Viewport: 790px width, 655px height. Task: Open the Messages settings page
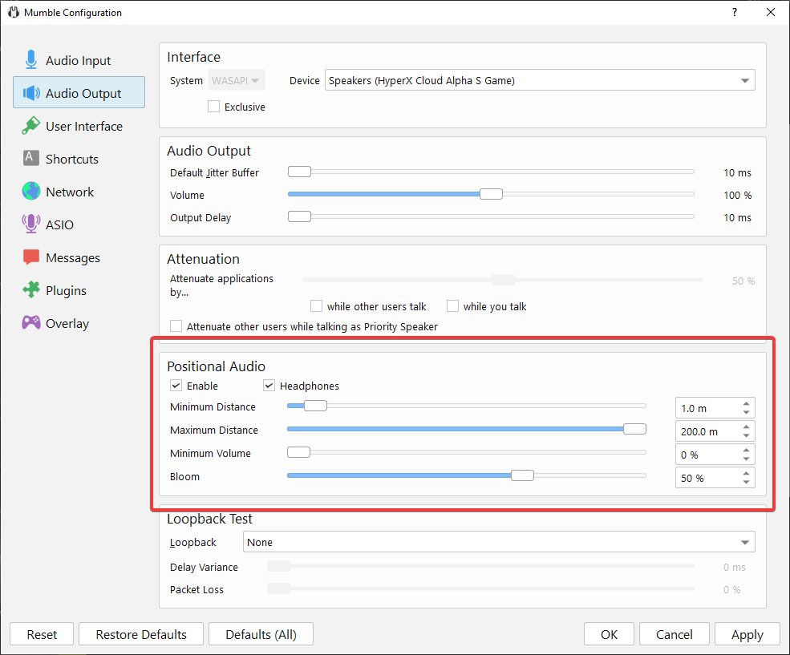click(79, 258)
